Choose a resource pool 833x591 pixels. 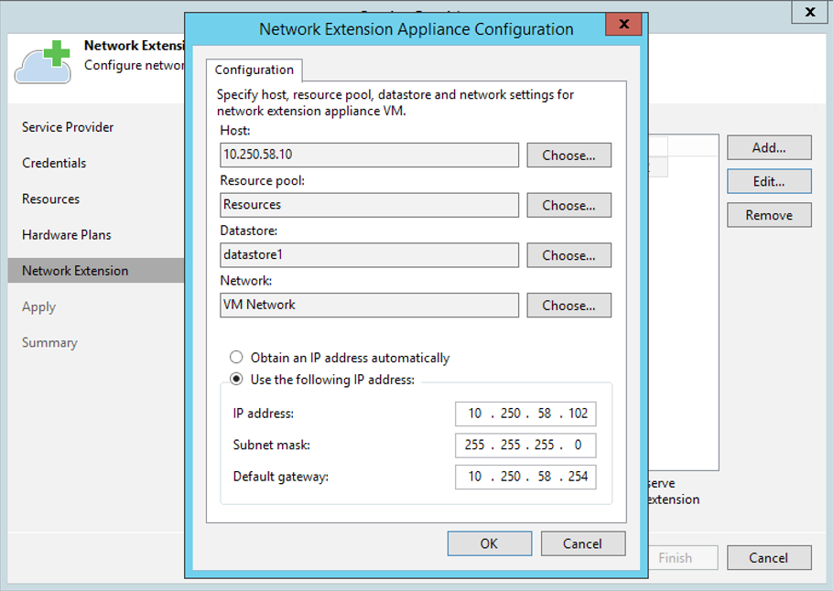tap(569, 205)
